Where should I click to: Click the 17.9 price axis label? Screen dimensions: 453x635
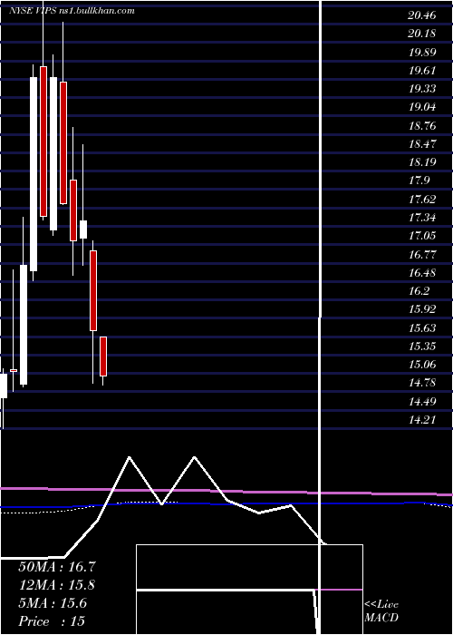[x=419, y=181]
